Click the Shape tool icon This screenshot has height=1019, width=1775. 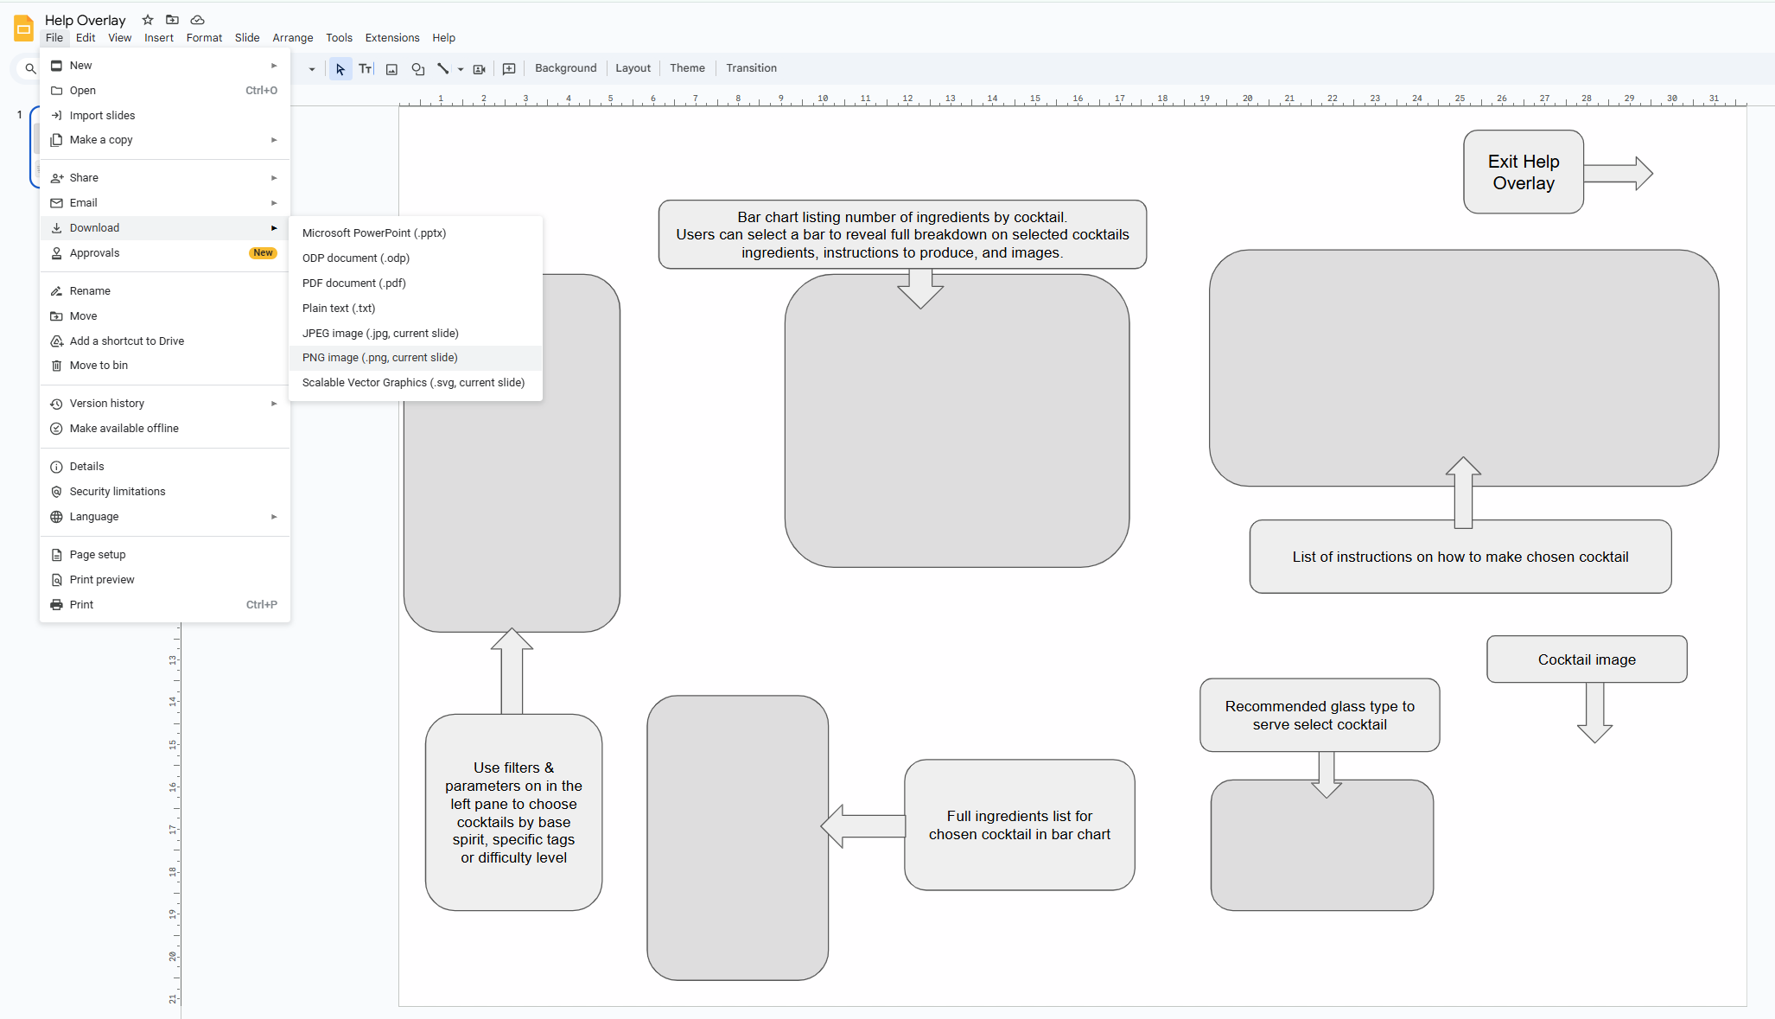(x=417, y=68)
